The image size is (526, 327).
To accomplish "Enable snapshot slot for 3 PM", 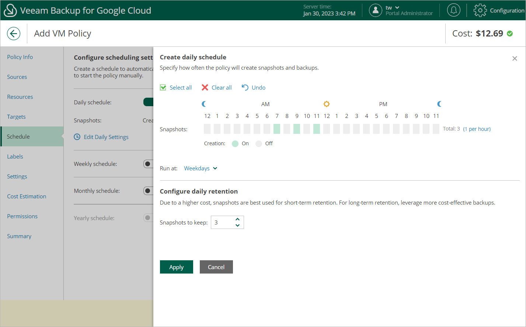I will [356, 129].
